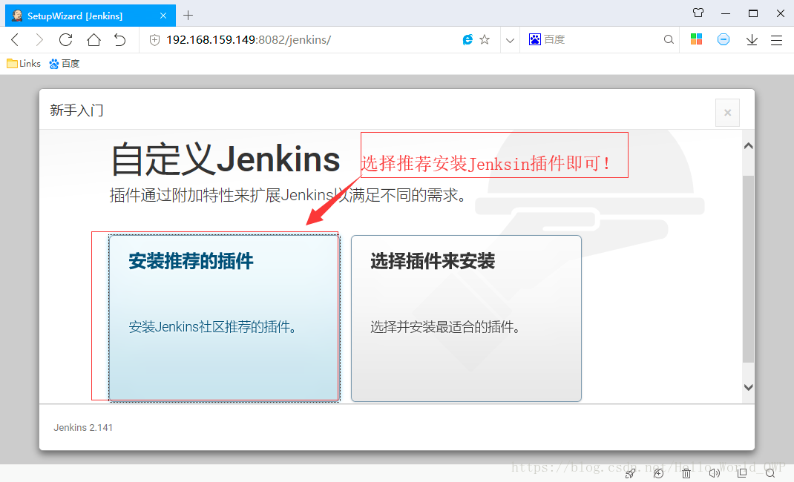Click the zoom magnifier in status bar
The image size is (794, 482).
coord(770,473)
